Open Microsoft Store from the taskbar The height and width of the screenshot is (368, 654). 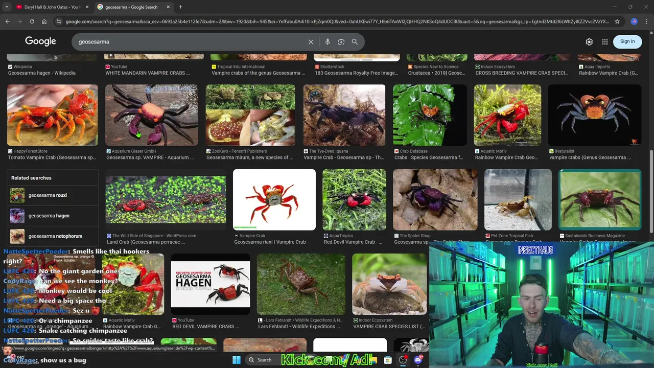[x=388, y=360]
